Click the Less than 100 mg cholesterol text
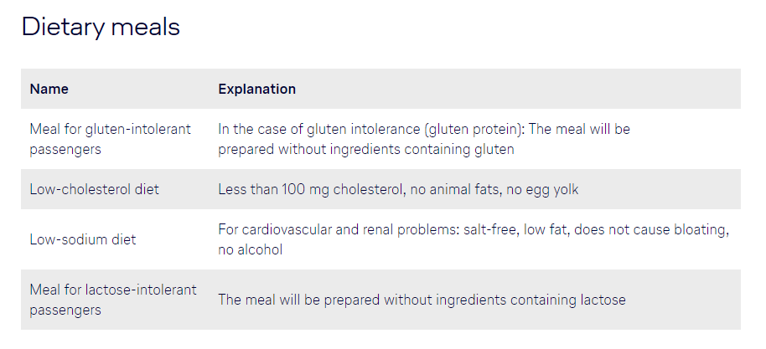766x349 pixels. pyautogui.click(x=310, y=189)
